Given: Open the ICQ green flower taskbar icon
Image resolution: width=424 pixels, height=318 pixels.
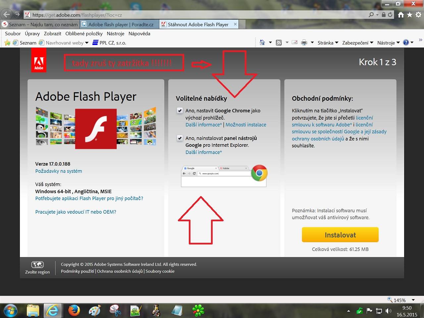Looking at the screenshot, I should coord(198,311).
